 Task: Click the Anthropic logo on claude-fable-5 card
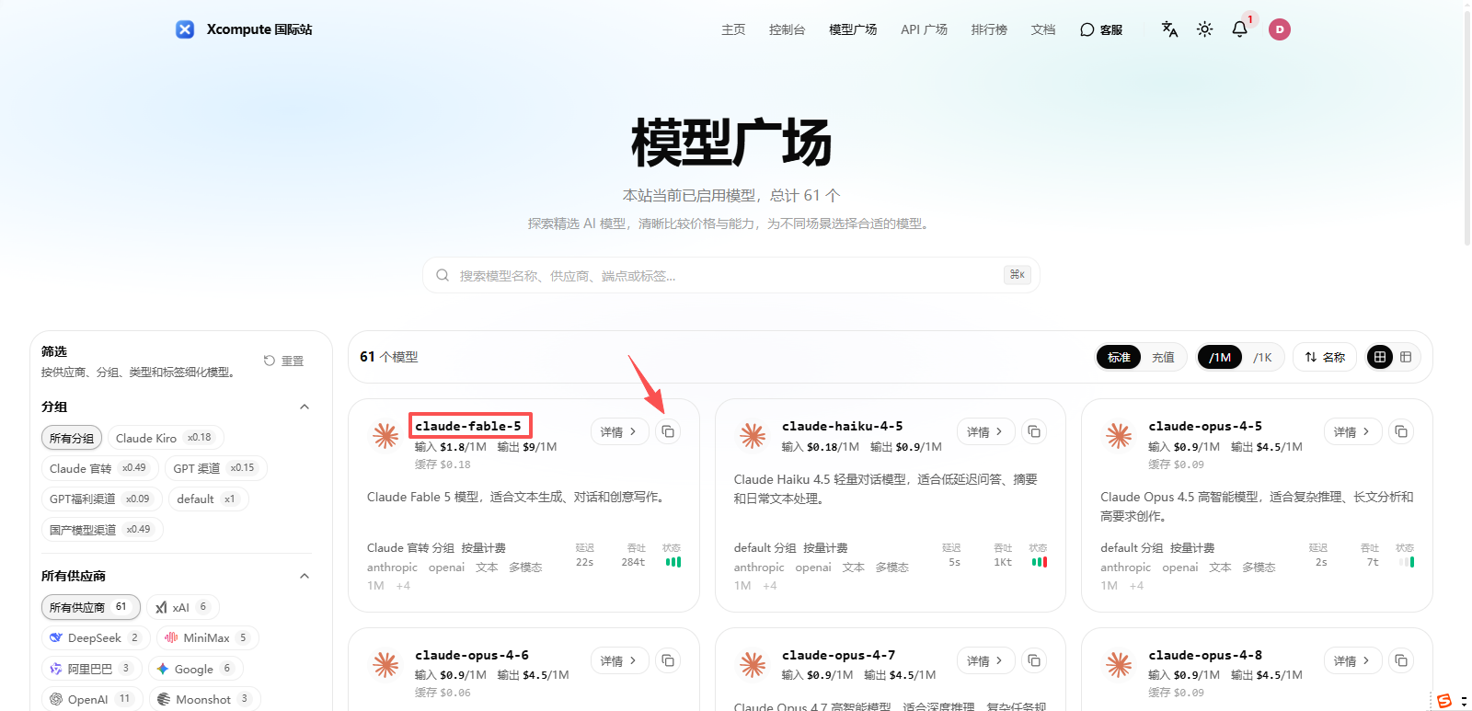[385, 435]
